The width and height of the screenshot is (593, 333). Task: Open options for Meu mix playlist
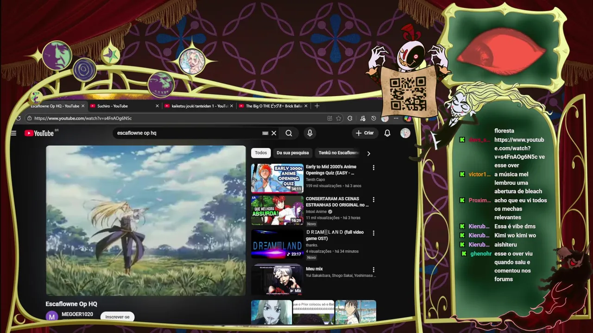tap(373, 270)
